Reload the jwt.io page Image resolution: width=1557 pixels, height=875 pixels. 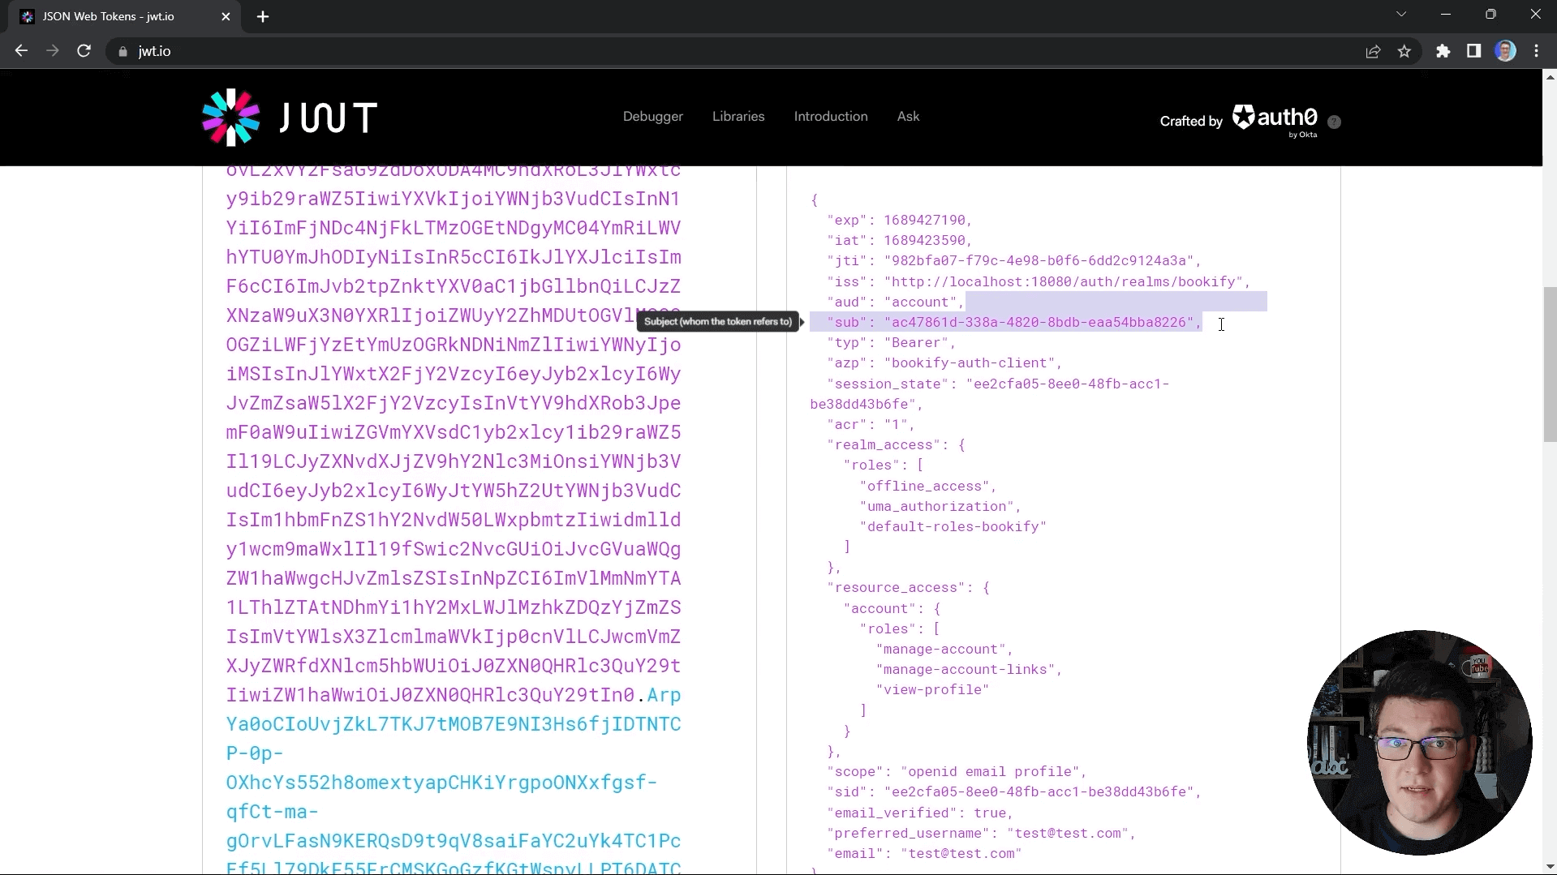coord(84,51)
